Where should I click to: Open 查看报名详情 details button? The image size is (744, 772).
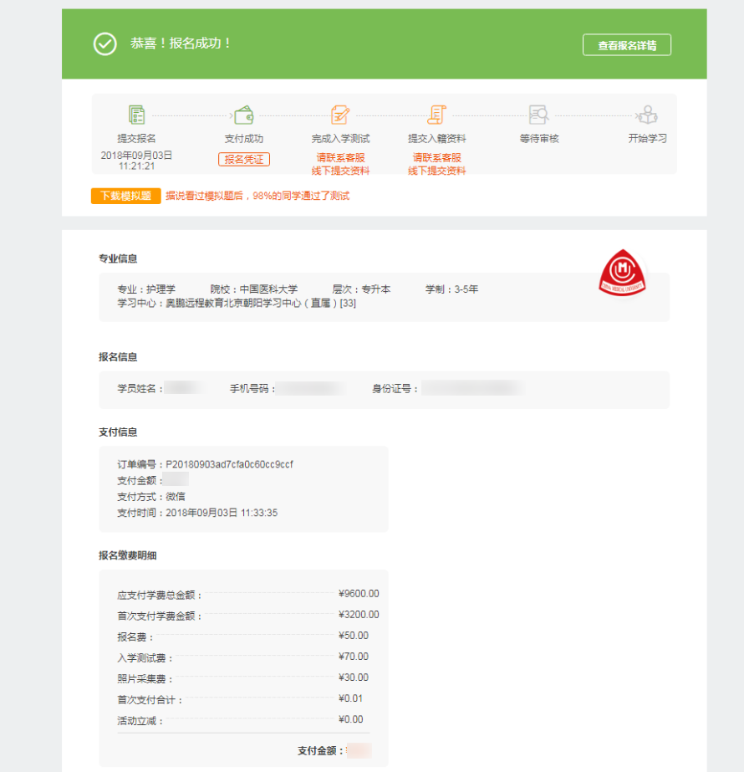point(627,45)
